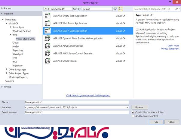Expand the Online section
181x140 pixels.
2,87
